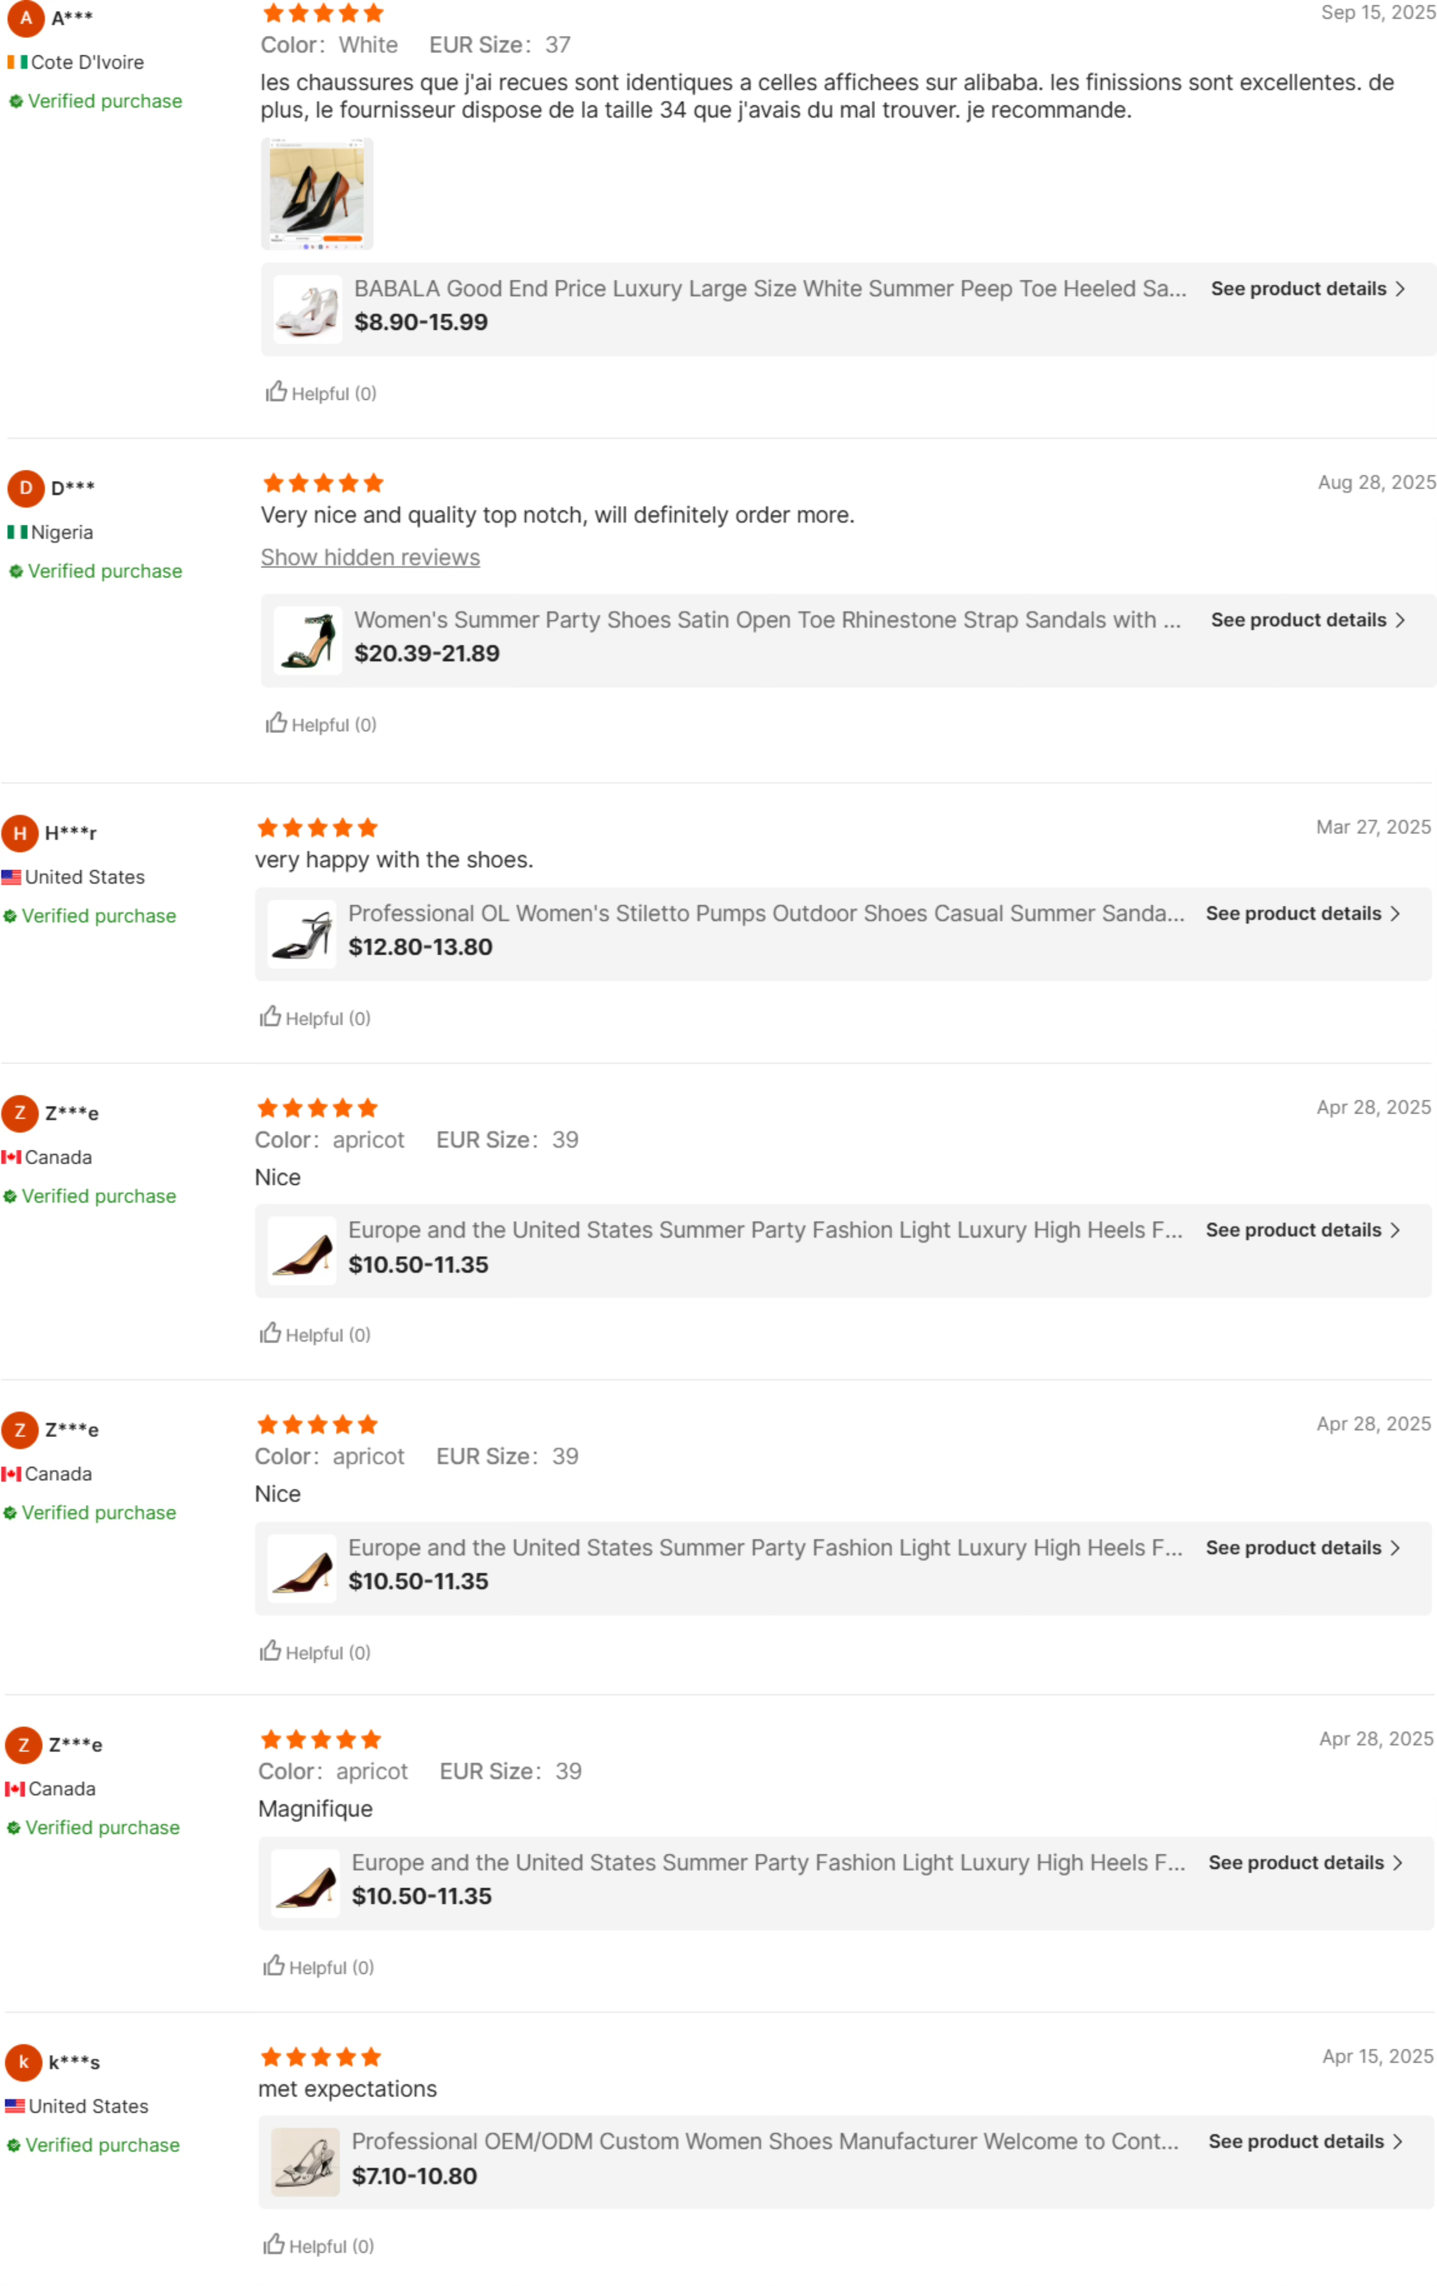This screenshot has width=1437, height=2286.
Task: Click chevron on the Magnifique review's product card
Action: pyautogui.click(x=1397, y=1863)
